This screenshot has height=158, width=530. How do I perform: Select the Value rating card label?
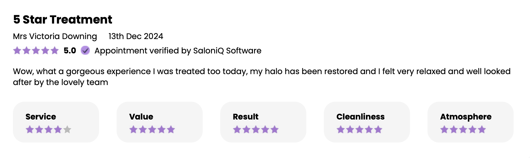tap(141, 117)
